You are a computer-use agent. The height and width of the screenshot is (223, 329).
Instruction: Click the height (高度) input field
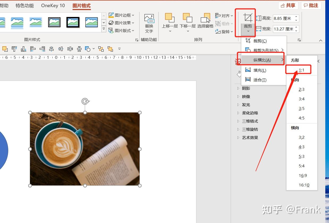pyautogui.click(x=284, y=18)
